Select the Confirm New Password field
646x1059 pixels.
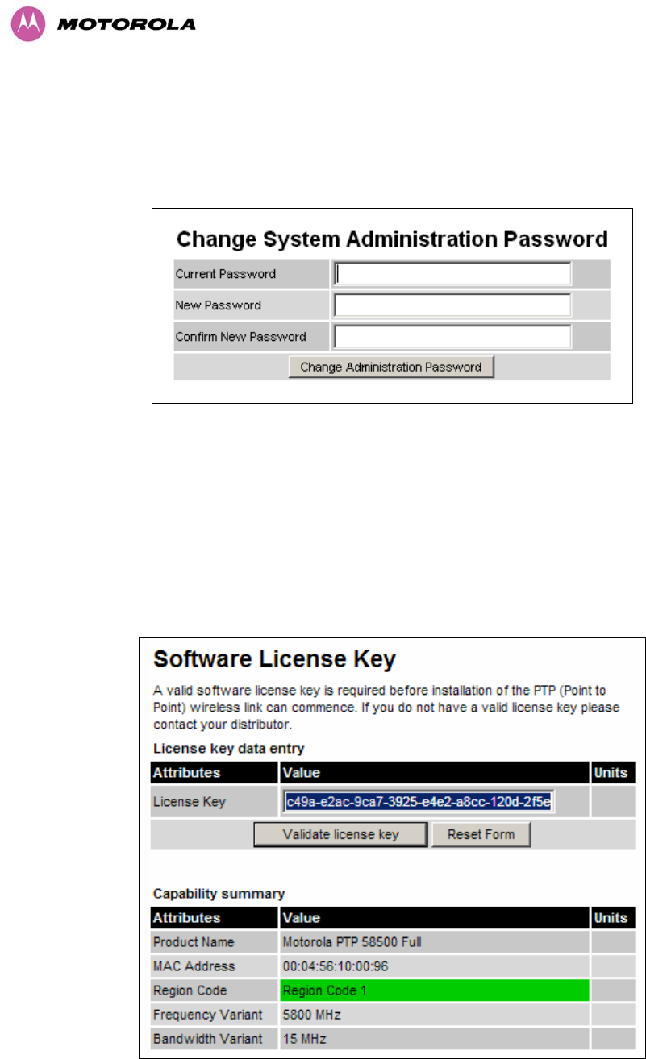click(x=452, y=337)
